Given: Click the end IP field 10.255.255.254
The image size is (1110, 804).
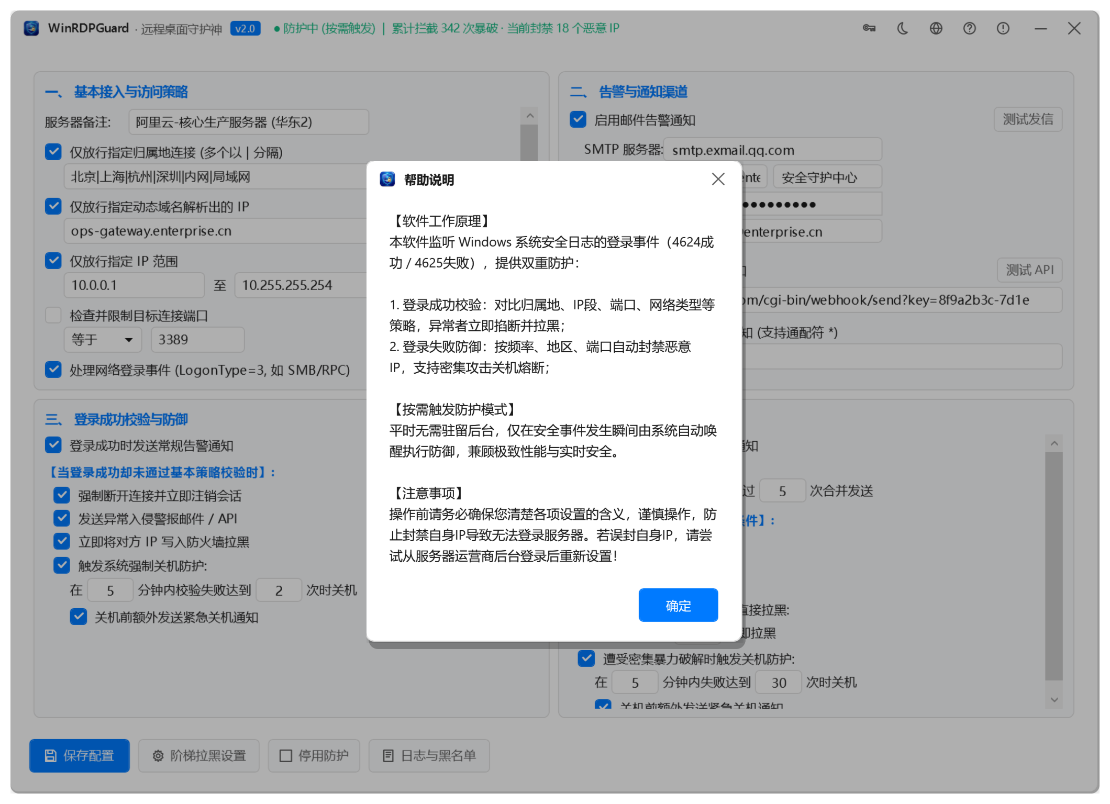Looking at the screenshot, I should coord(302,285).
